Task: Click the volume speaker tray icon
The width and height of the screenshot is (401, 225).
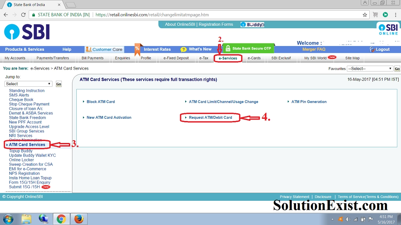Action: [x=348, y=220]
